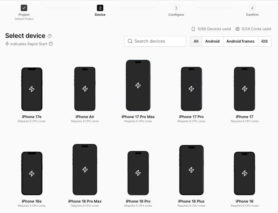The height and width of the screenshot is (213, 278).
Task: Click the 0/24 Cores used text
Action: pos(256,29)
